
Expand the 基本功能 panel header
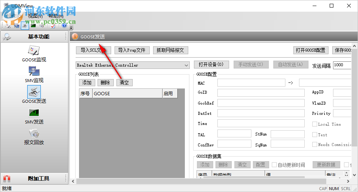pos(34,37)
